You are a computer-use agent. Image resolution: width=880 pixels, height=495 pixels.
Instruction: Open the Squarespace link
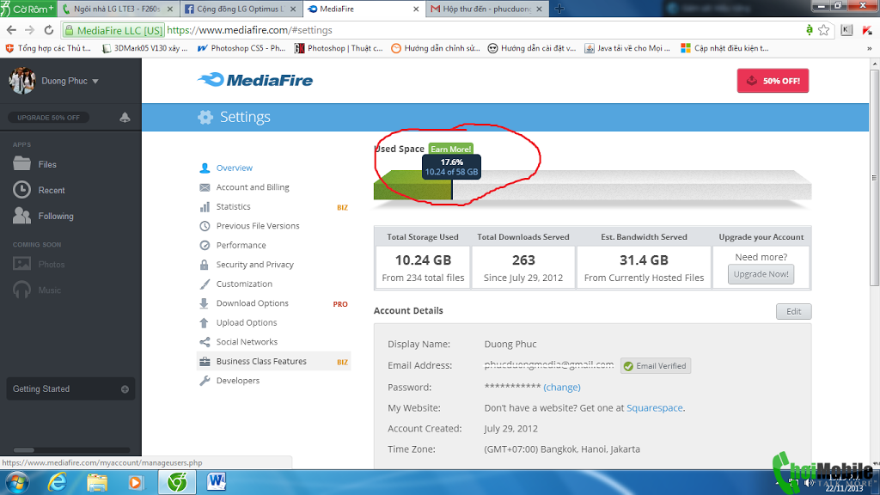[654, 407]
